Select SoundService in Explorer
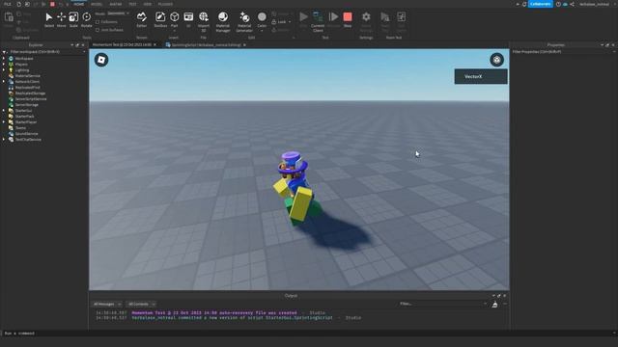Viewport: 618px width, 347px height. [27, 134]
